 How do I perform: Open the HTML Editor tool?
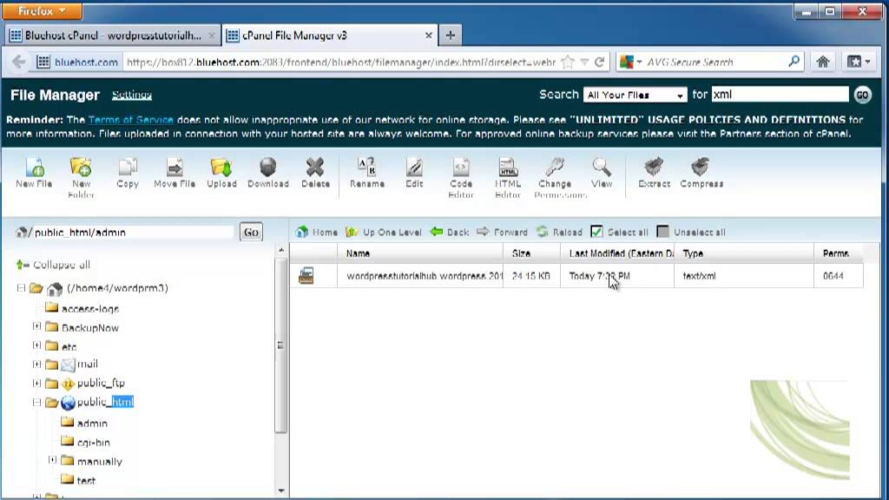point(507,177)
